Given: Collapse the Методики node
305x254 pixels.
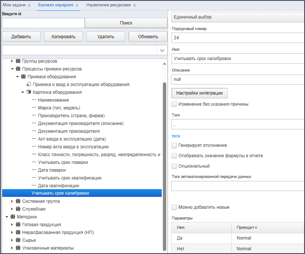Looking at the screenshot, I should [7, 217].
